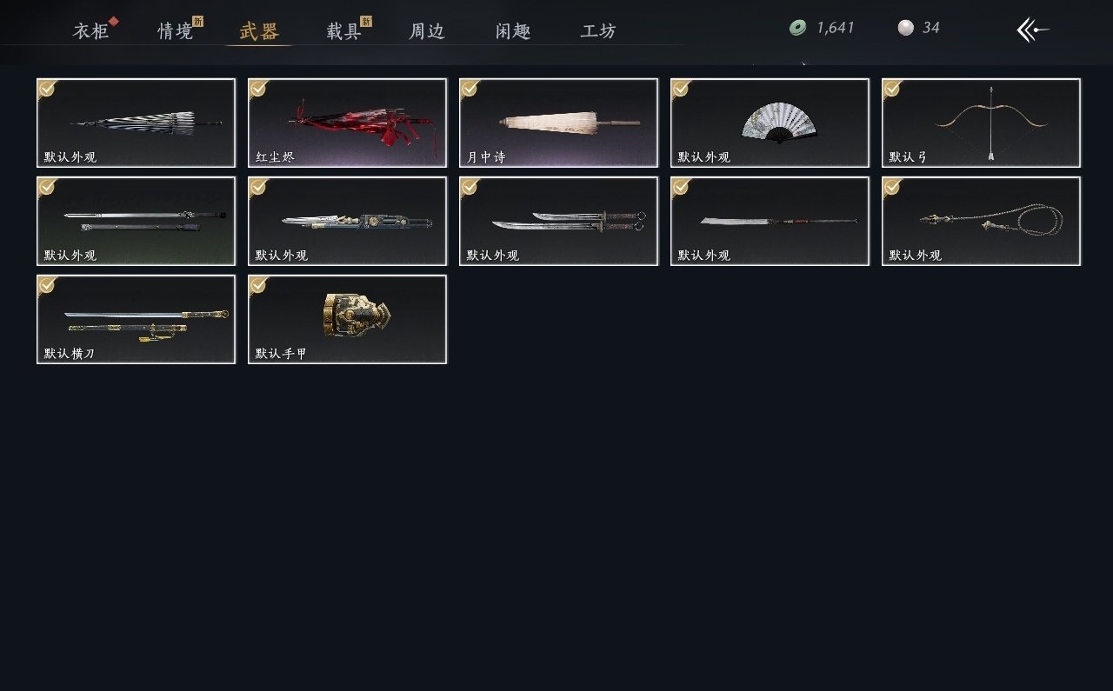Choose the rope dart default skin
This screenshot has height=691, width=1113.
tap(981, 221)
